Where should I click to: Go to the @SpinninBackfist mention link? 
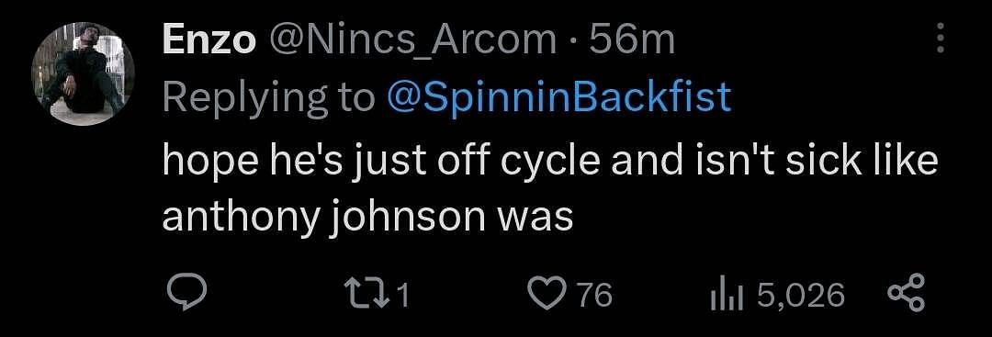(x=558, y=99)
